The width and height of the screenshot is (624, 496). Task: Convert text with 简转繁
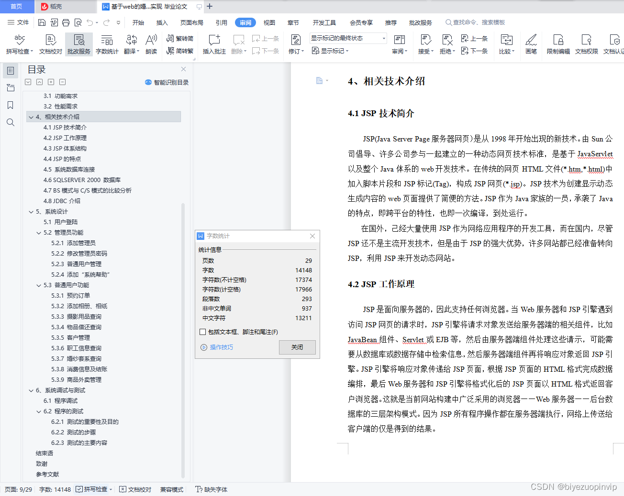coord(180,51)
